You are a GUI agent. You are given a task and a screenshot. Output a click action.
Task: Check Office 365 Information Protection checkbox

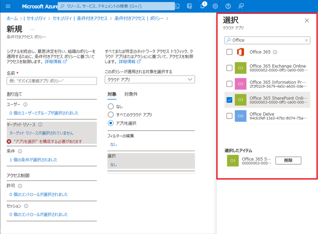pyautogui.click(x=229, y=84)
